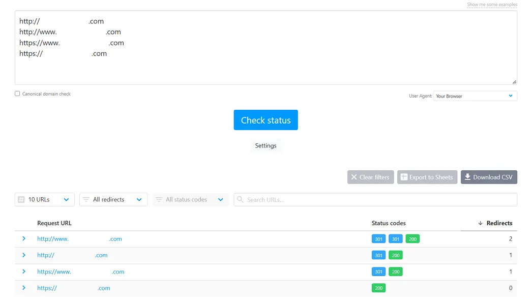Sort by the Redirects column
This screenshot has height=305, width=531.
499,223
